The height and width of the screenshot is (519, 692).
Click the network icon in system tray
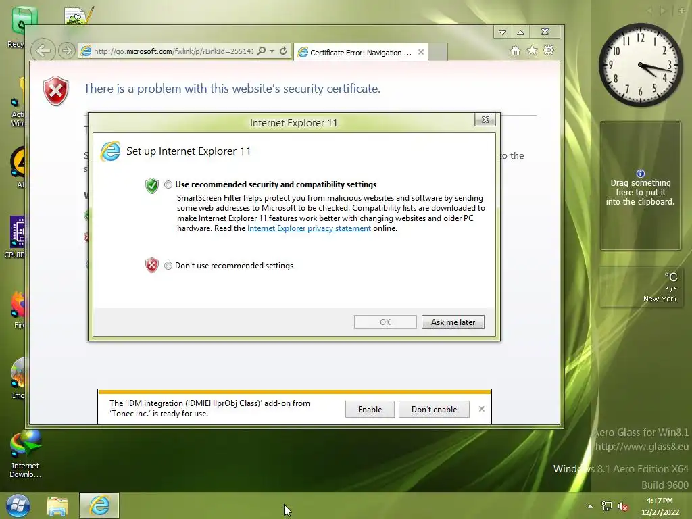607,506
